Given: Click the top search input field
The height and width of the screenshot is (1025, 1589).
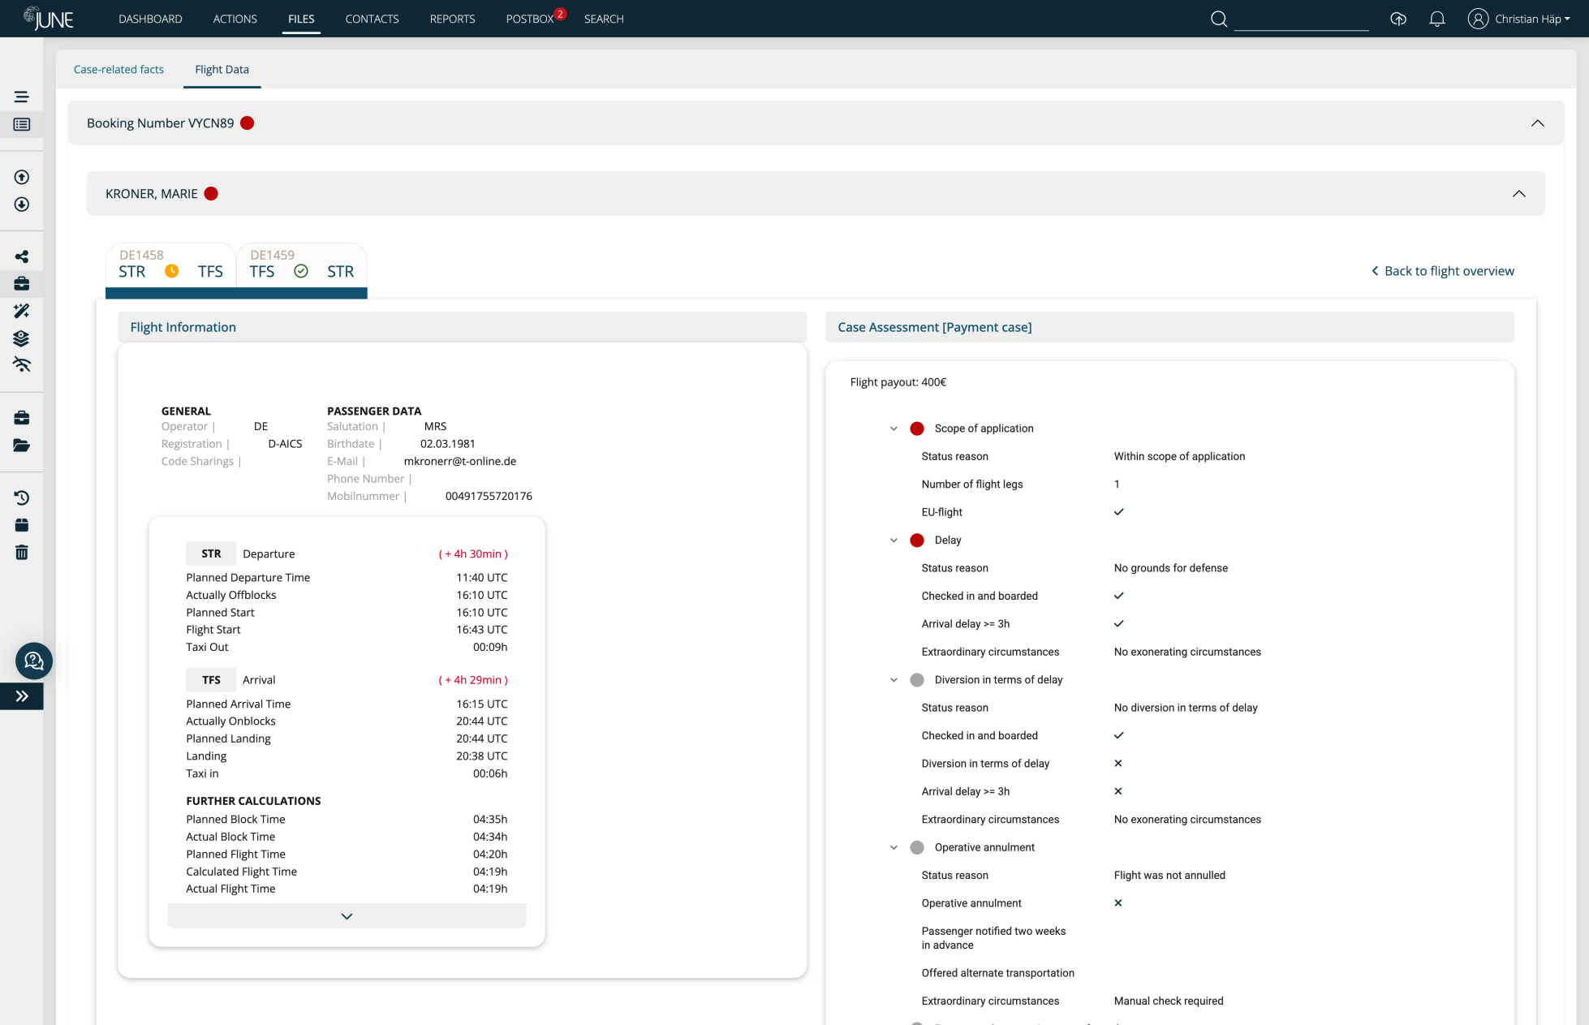Looking at the screenshot, I should [1300, 19].
